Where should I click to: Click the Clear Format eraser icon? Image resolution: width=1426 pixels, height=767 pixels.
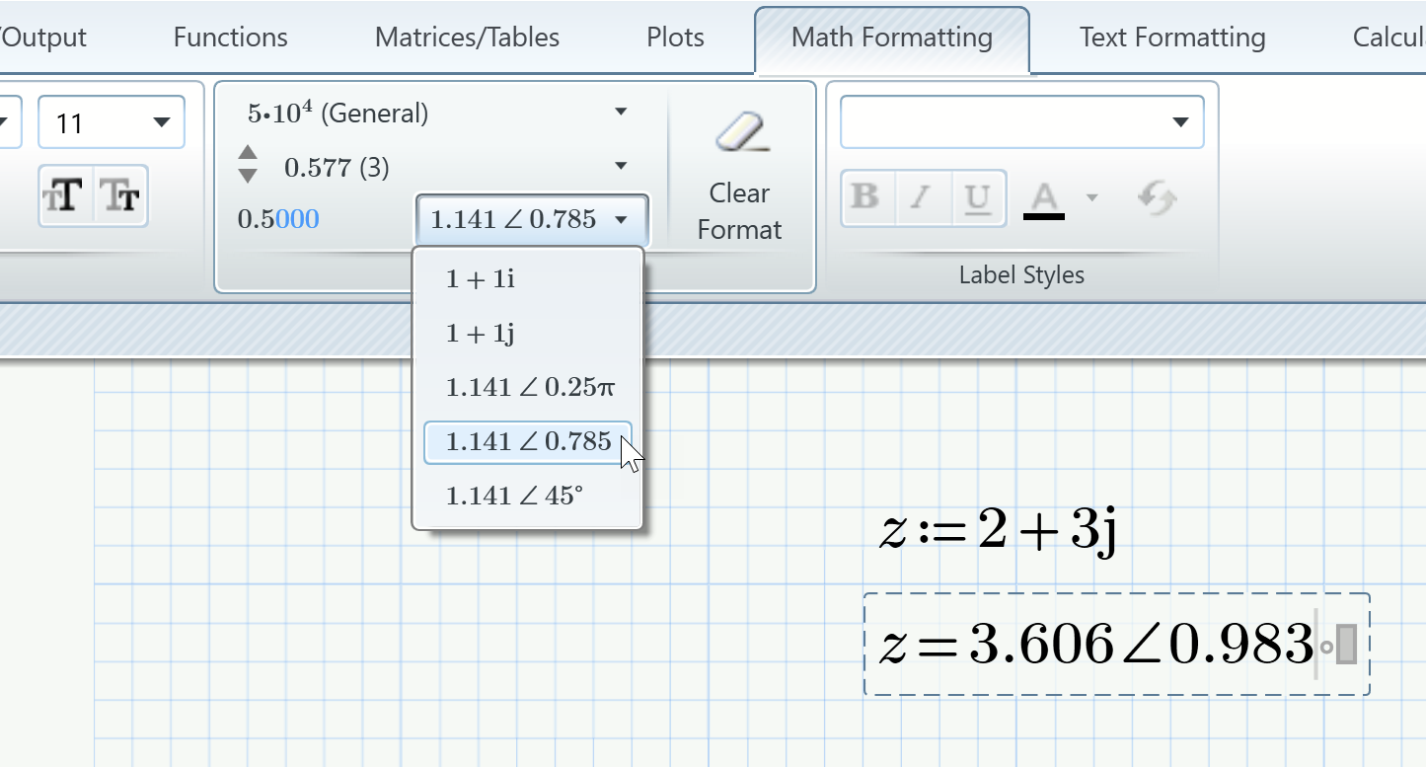click(x=739, y=131)
